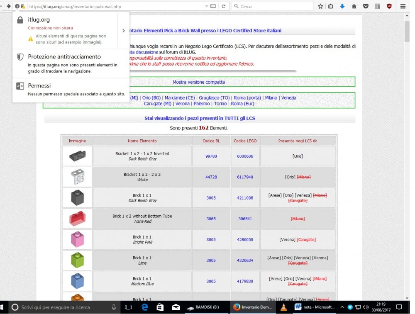Viewport: 415px width, 314px height.
Task: Open the URL history dropdown arrow
Action: pyautogui.click(x=206, y=6)
